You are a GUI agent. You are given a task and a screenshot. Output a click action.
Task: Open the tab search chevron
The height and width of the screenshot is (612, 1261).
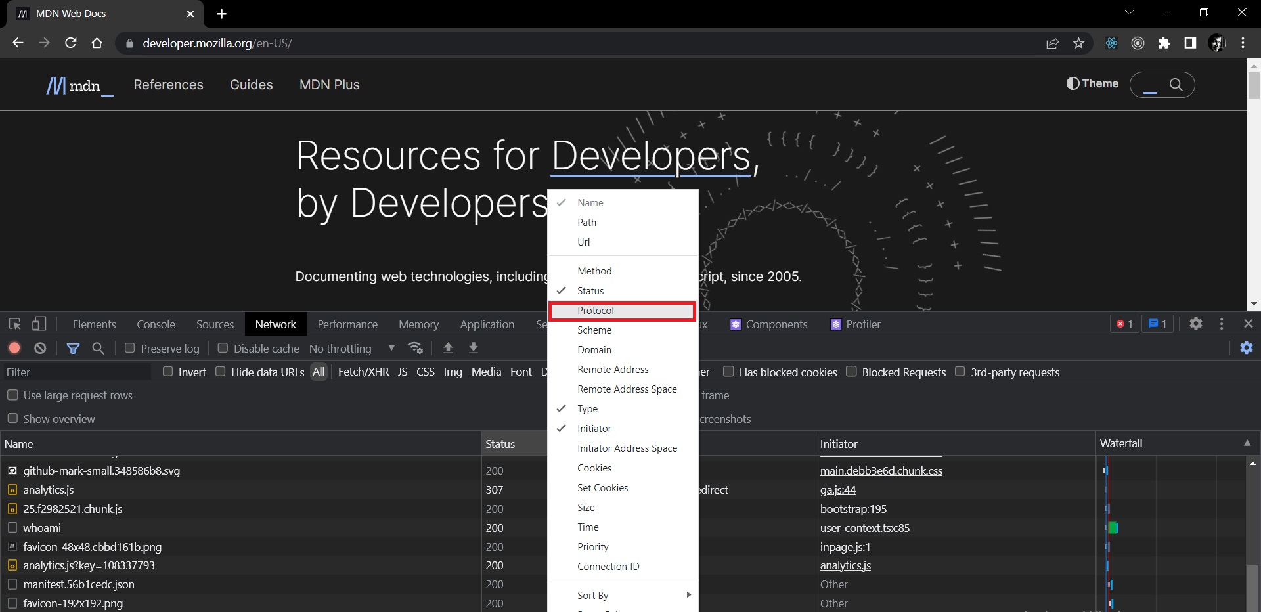click(x=1129, y=12)
